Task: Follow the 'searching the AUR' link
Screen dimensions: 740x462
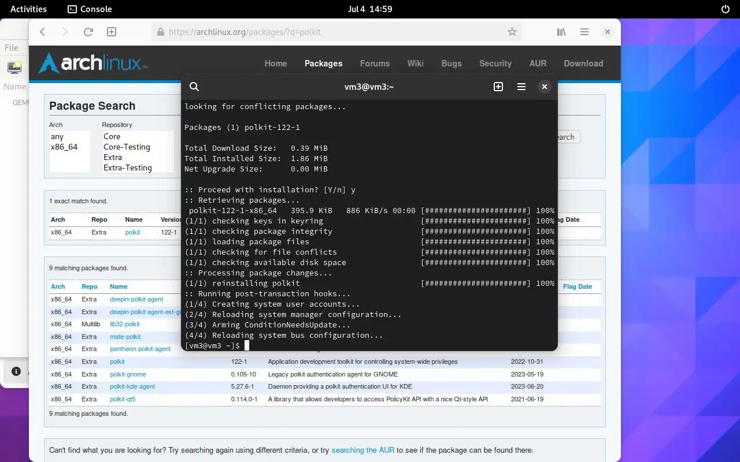Action: (362, 450)
